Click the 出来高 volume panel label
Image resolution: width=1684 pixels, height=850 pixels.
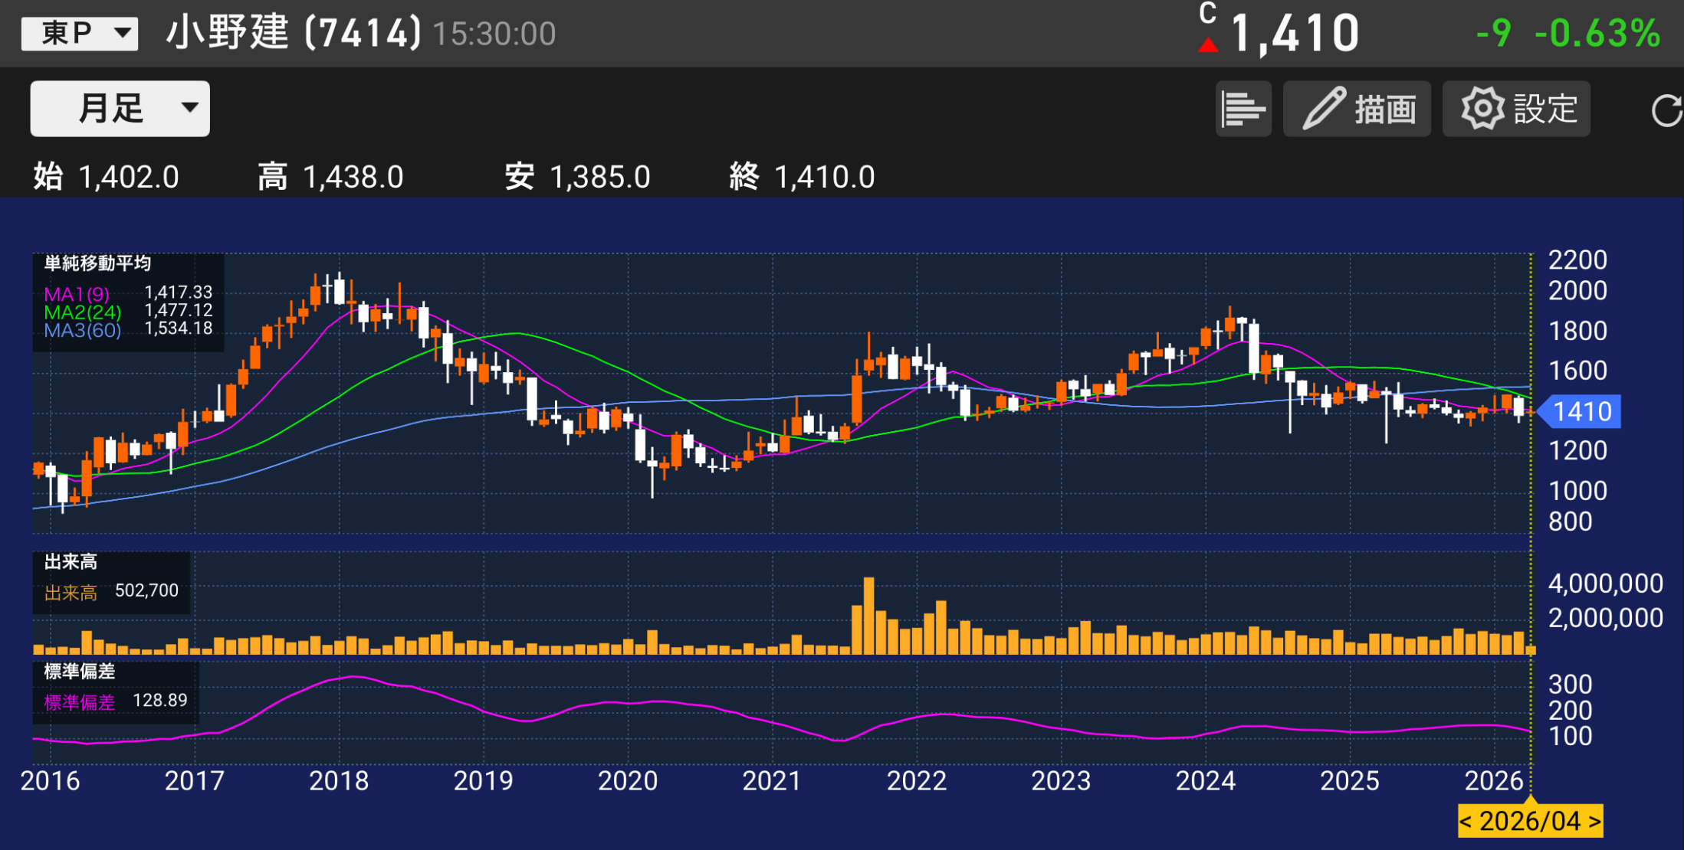[71, 562]
